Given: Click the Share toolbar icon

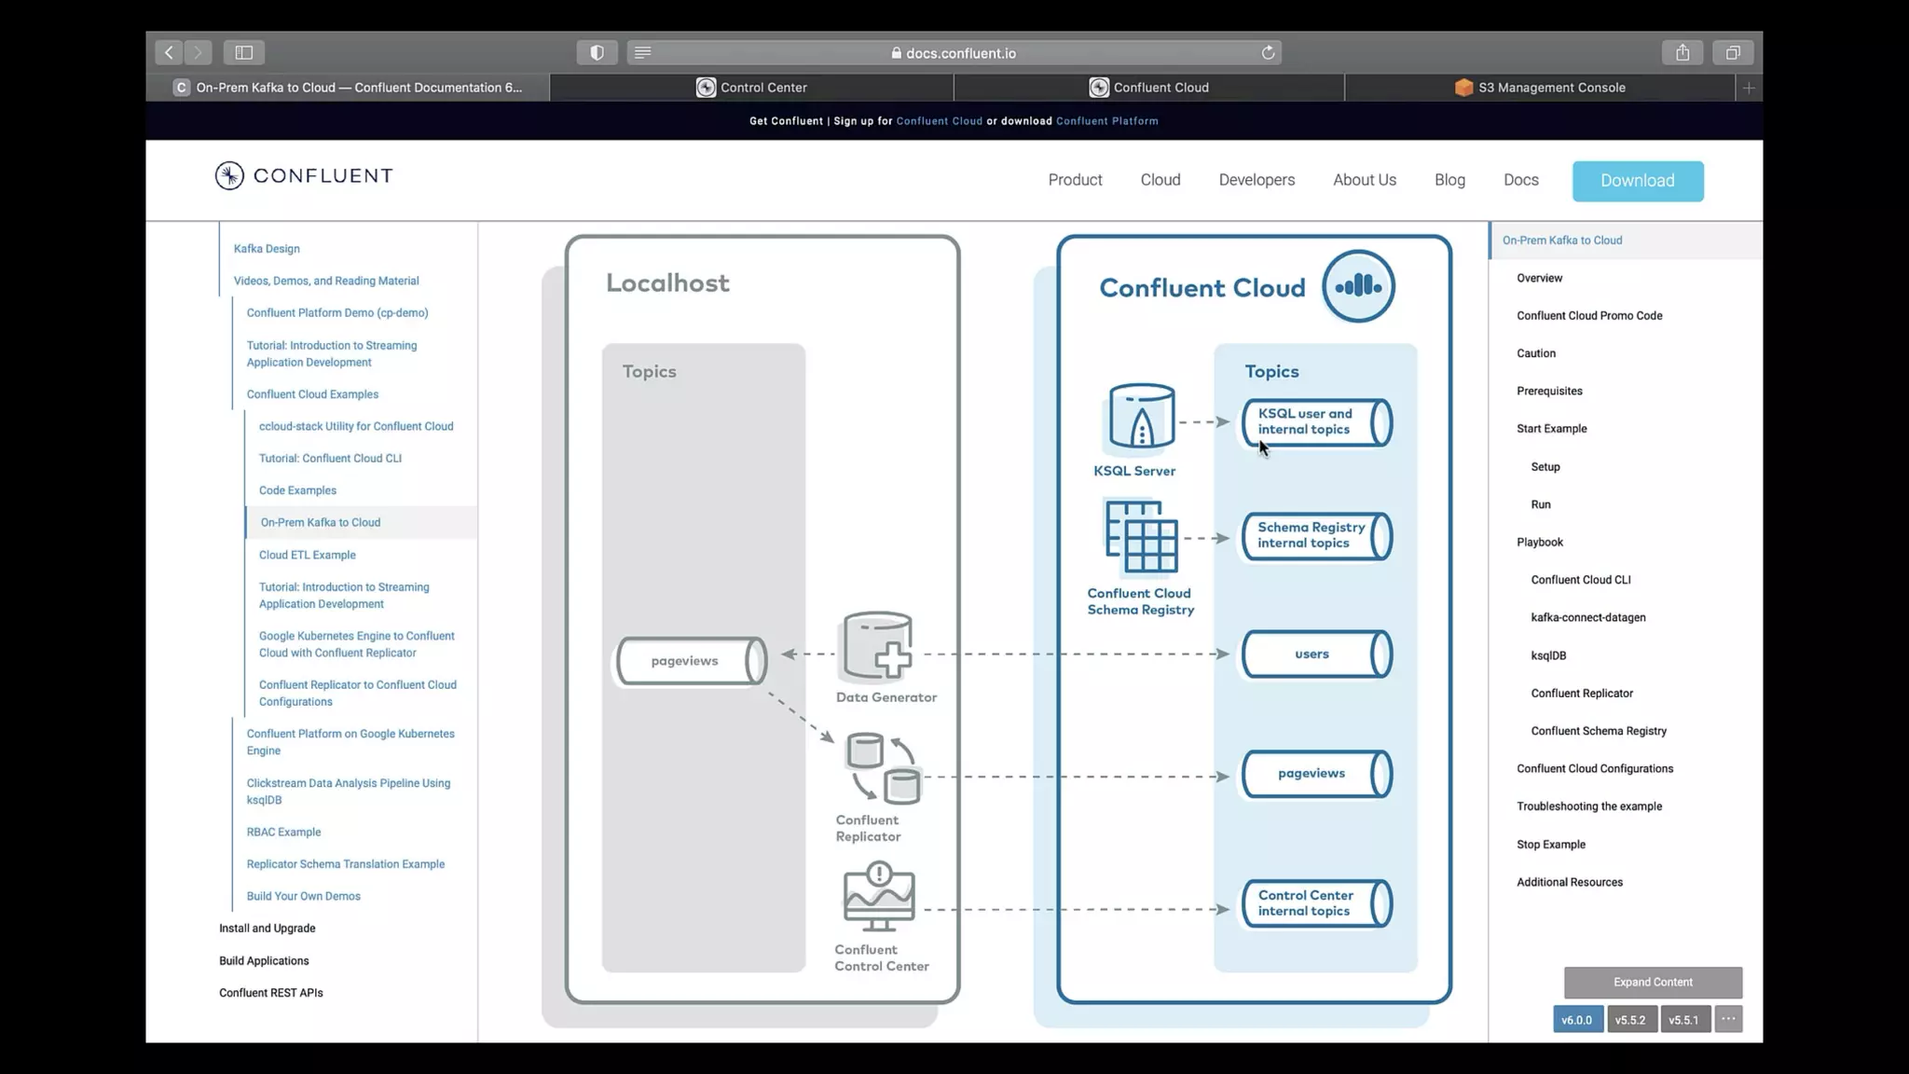Looking at the screenshot, I should click(x=1682, y=53).
